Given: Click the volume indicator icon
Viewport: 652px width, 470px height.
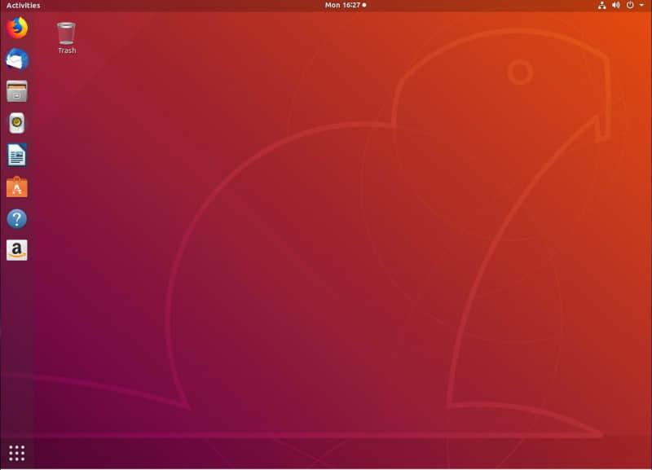Looking at the screenshot, I should (614, 5).
